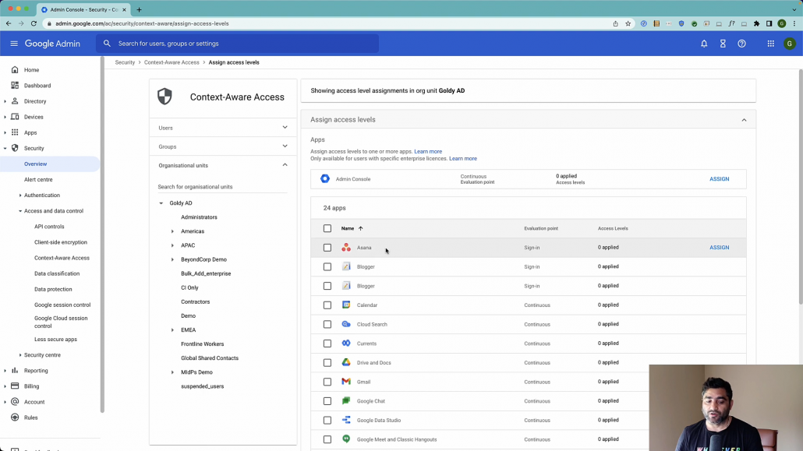Go to Context-Aware Access breadcrumb
803x451 pixels.
pos(172,62)
